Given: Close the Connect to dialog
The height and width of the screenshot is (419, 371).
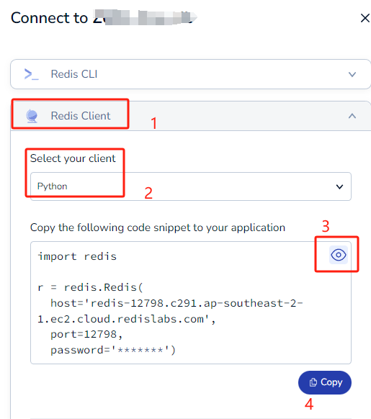Looking at the screenshot, I should pyautogui.click(x=365, y=18).
